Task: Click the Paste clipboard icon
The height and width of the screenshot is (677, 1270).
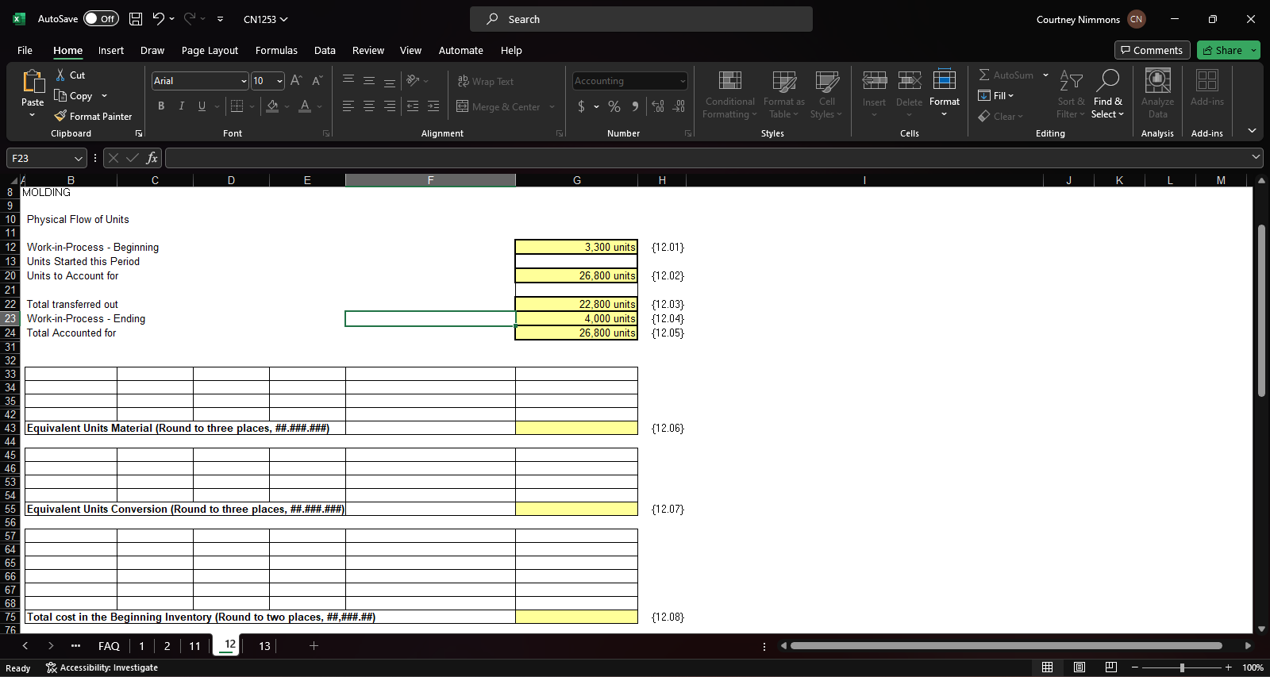Action: point(33,82)
